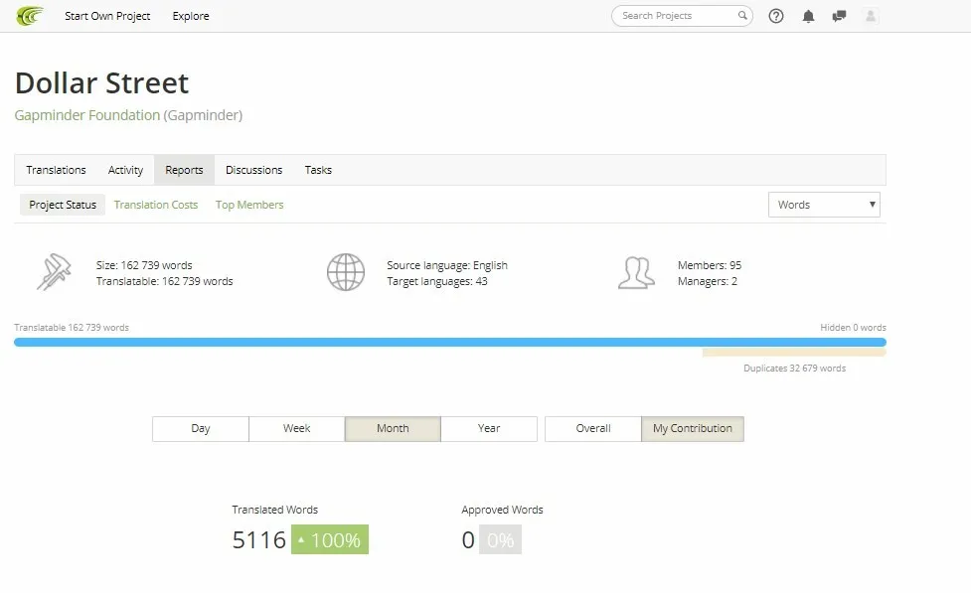The image size is (971, 593).
Task: Click the globe languages icon
Action: pyautogui.click(x=346, y=272)
